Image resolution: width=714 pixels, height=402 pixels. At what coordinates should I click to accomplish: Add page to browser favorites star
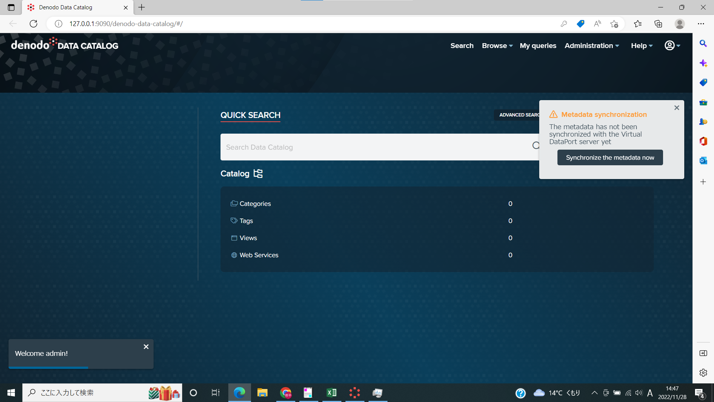click(x=614, y=24)
